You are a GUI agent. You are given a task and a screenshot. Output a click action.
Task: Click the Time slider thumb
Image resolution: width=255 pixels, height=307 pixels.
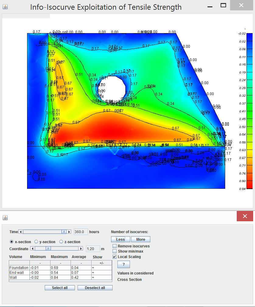click(64, 232)
